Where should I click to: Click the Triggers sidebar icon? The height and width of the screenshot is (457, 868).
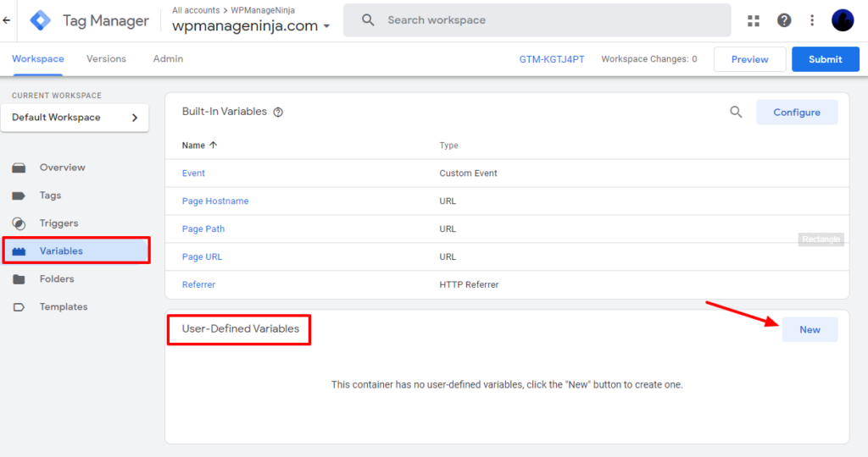(19, 223)
